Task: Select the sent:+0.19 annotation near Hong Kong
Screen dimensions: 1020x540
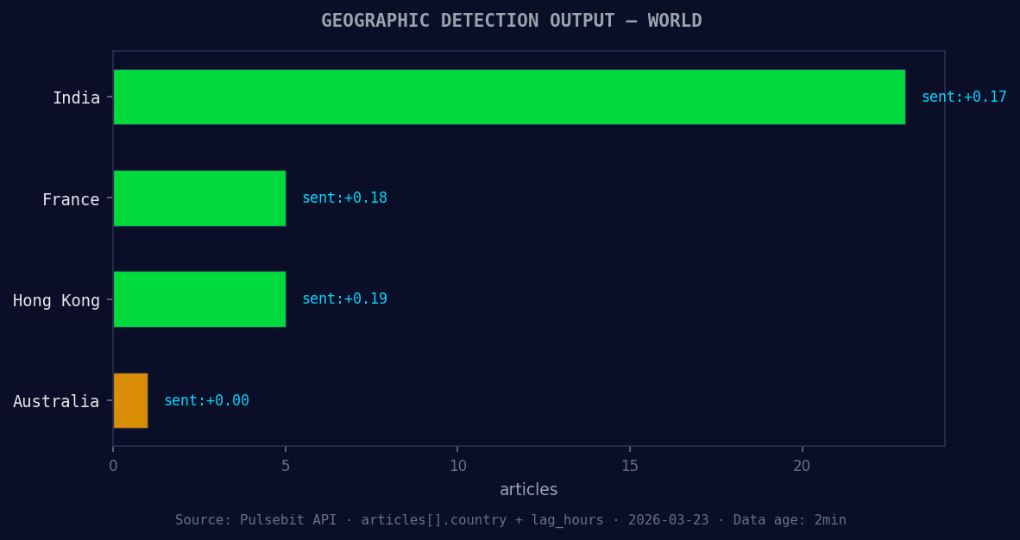Action: click(344, 298)
